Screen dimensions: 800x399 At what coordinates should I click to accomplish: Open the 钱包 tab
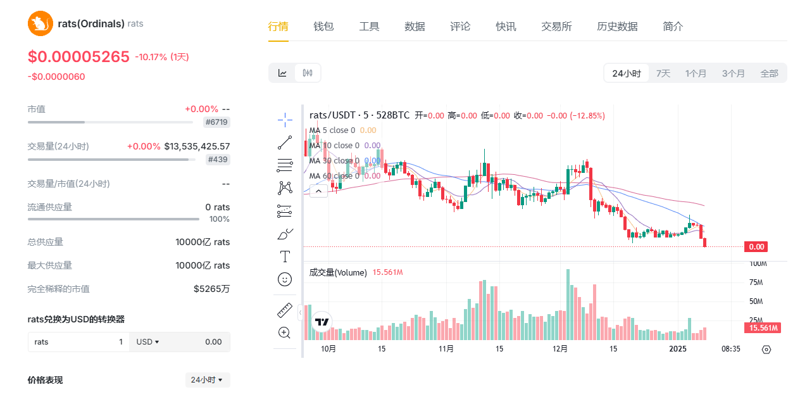[323, 27]
